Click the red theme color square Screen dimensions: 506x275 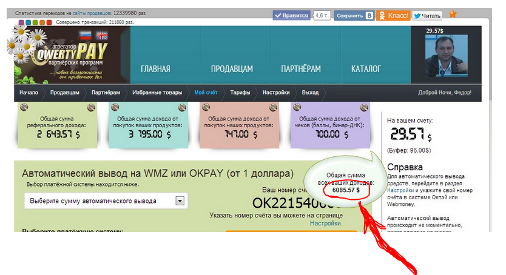49,22
